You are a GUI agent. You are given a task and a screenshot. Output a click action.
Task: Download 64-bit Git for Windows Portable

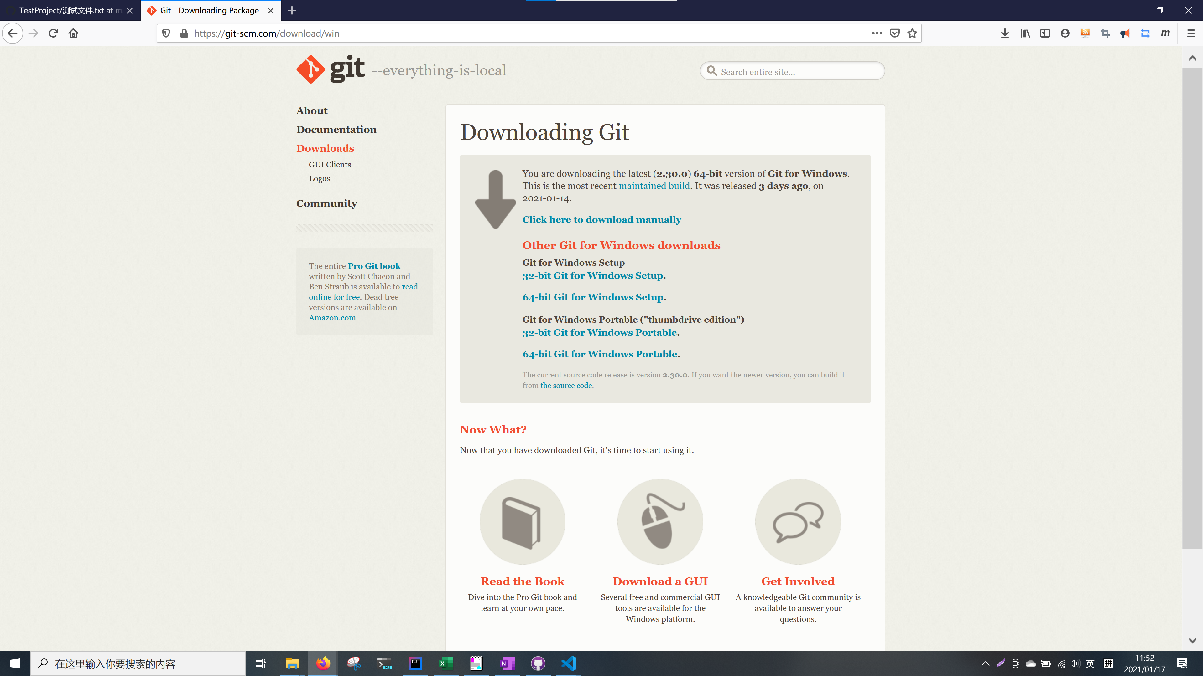point(600,354)
